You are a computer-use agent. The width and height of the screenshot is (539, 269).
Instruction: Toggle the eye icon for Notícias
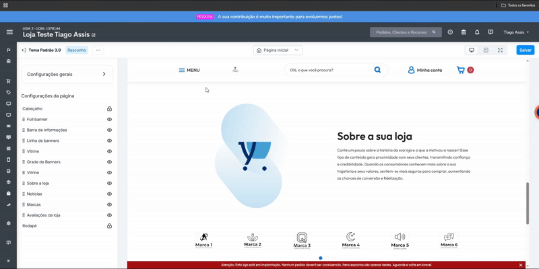pyautogui.click(x=109, y=194)
